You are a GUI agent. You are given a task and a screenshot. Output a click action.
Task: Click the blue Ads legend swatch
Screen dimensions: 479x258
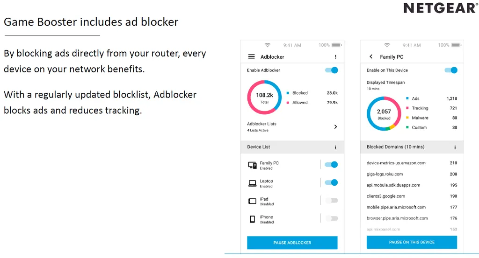(407, 98)
